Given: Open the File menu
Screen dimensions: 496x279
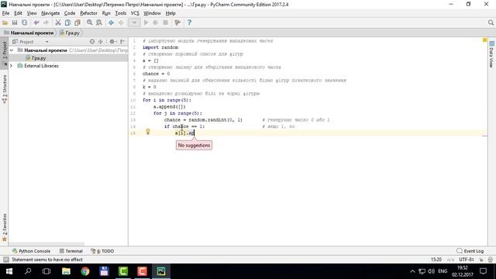Looking at the screenshot, I should pyautogui.click(x=5, y=13).
